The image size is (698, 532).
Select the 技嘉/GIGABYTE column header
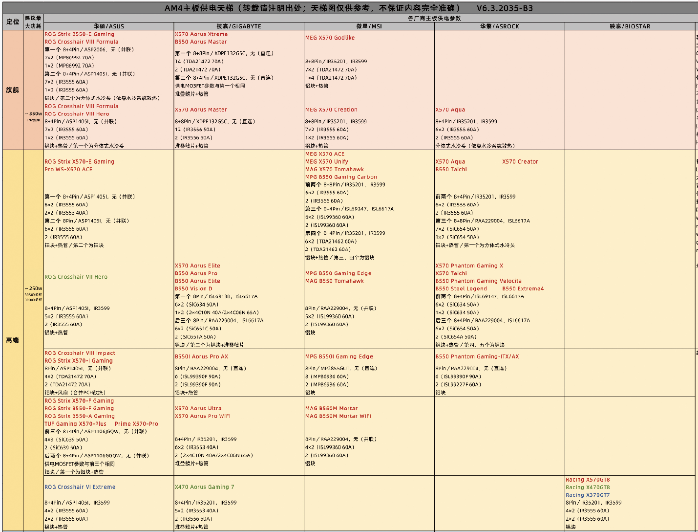tap(239, 26)
